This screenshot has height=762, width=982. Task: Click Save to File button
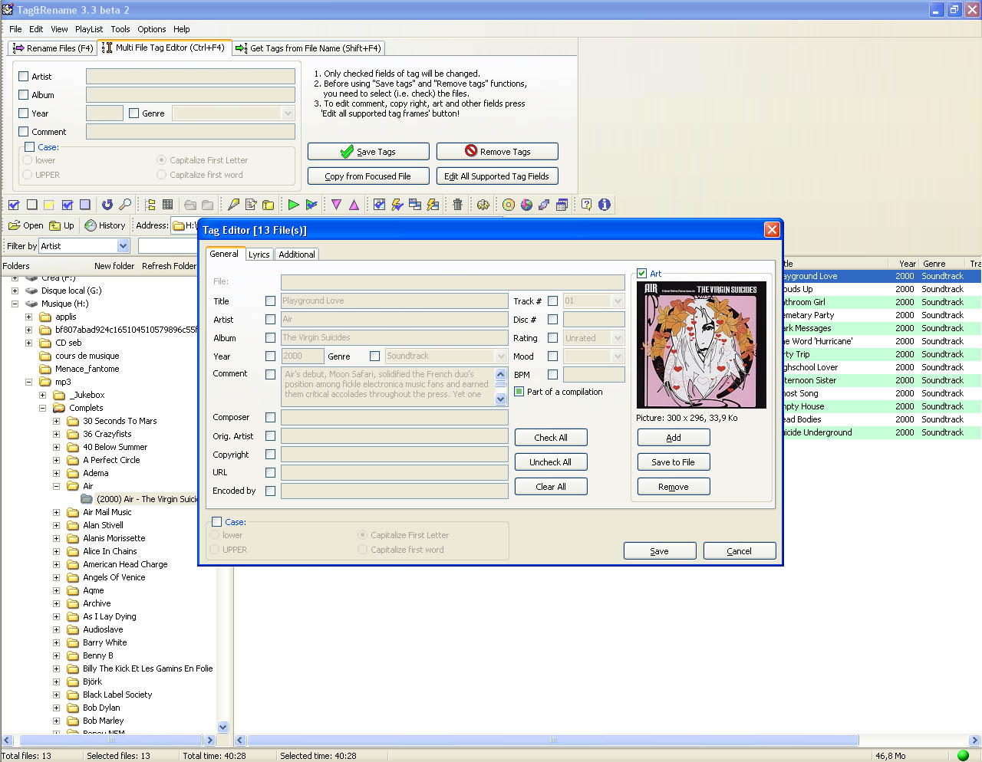coord(673,462)
